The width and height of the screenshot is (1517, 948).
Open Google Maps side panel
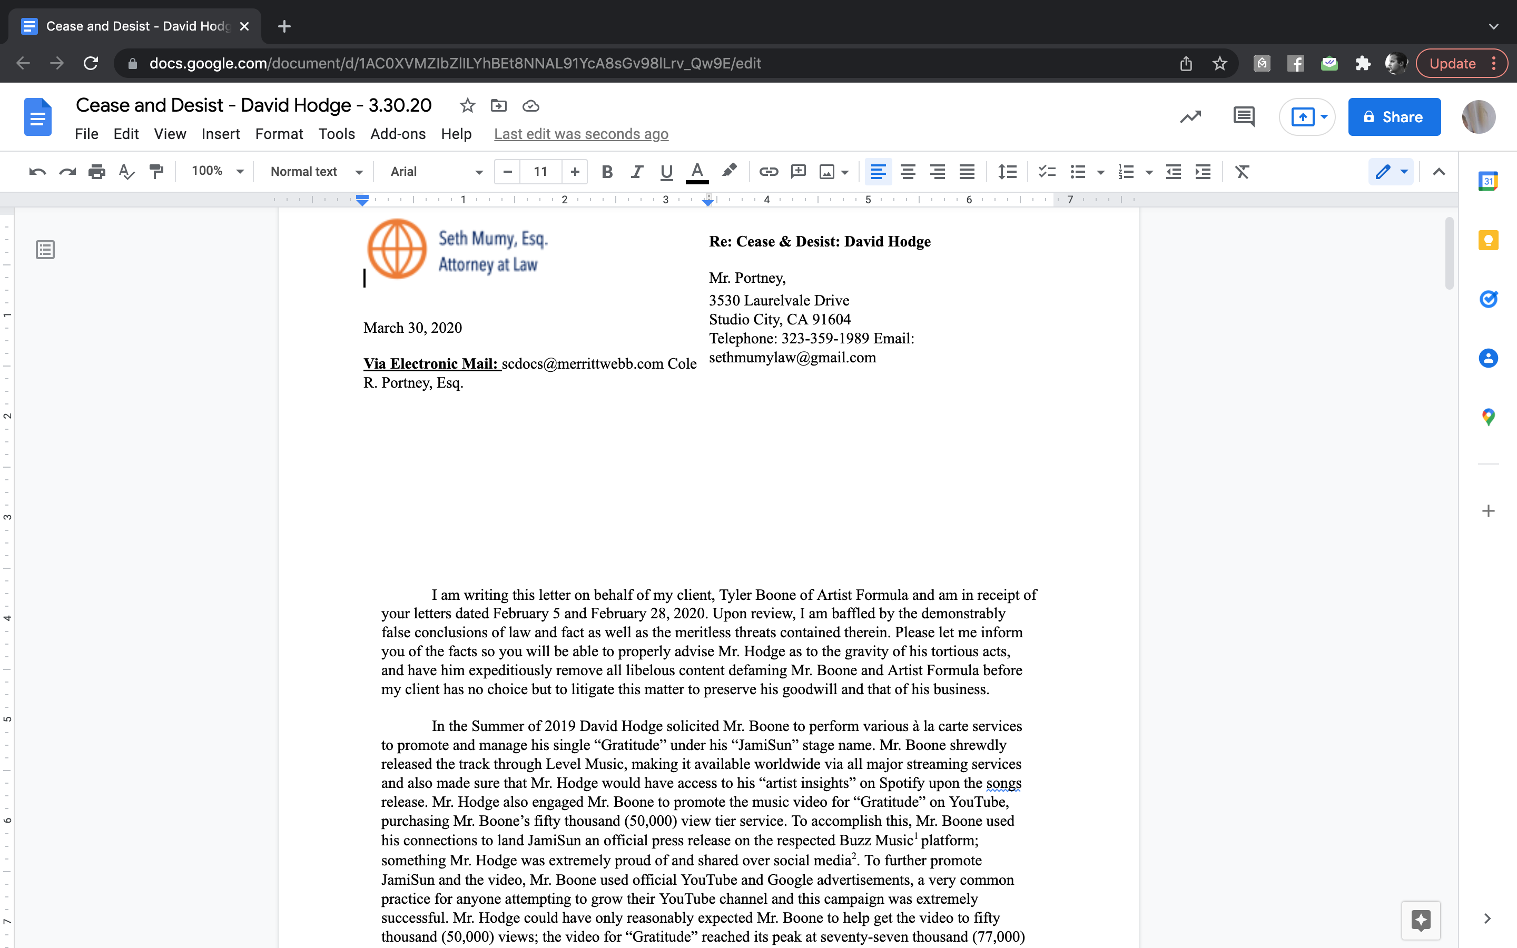(1488, 417)
